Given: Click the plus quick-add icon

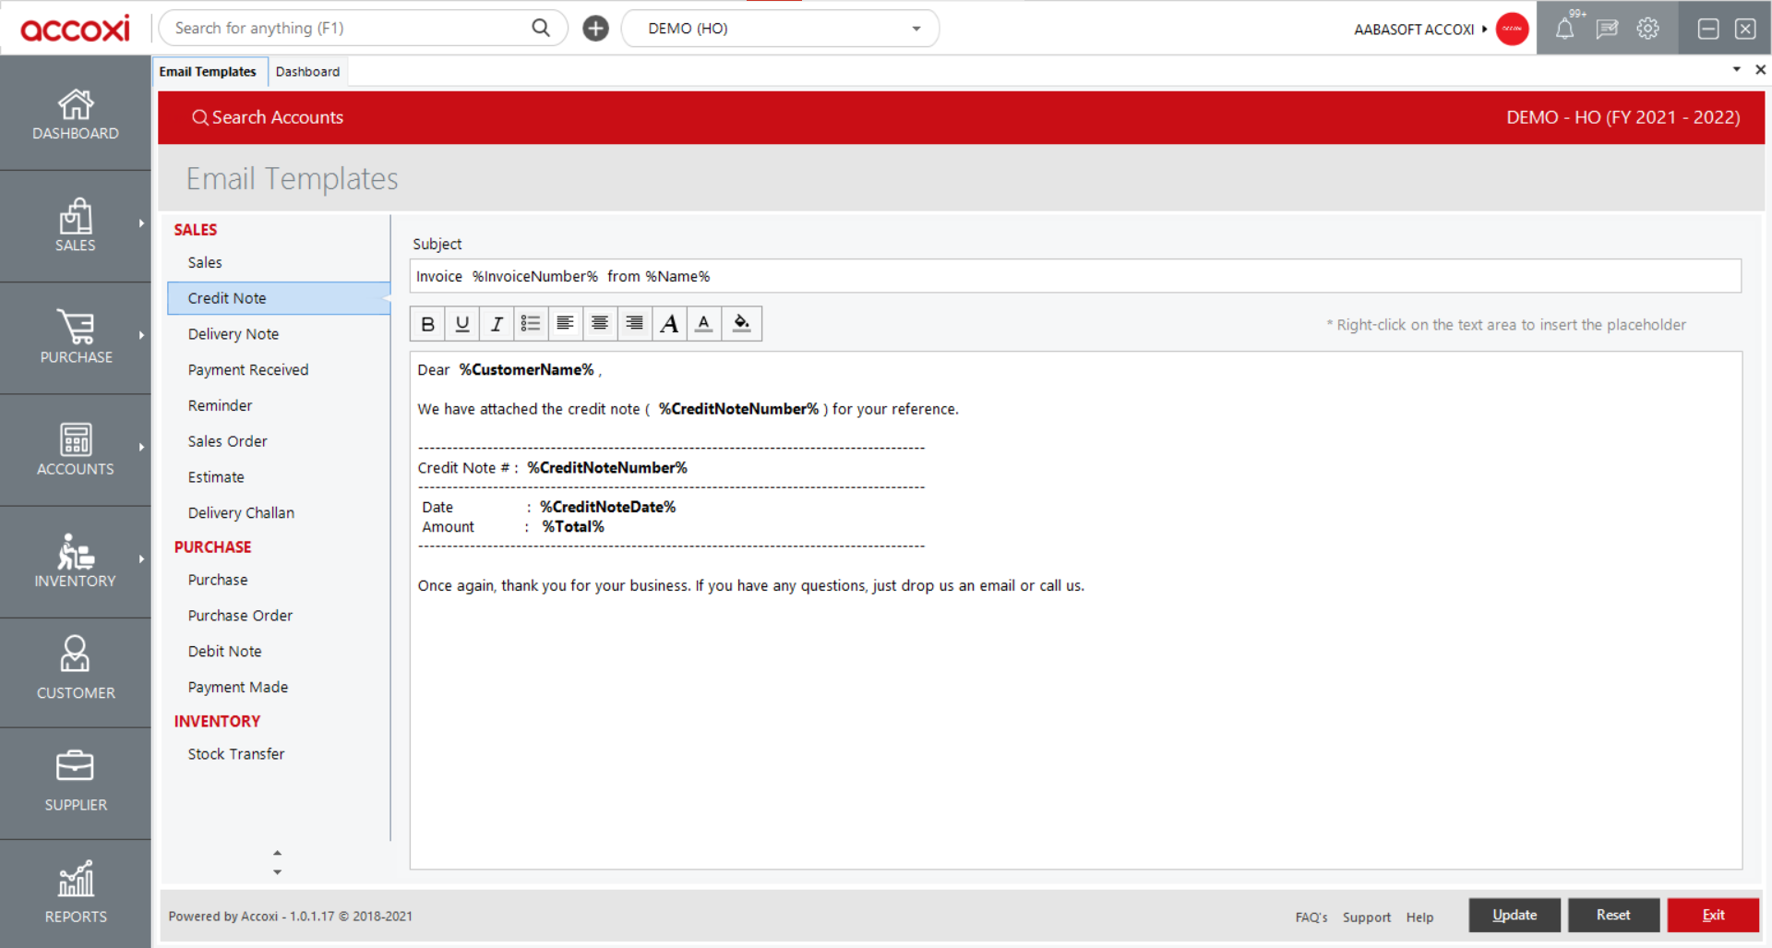Looking at the screenshot, I should [595, 29].
